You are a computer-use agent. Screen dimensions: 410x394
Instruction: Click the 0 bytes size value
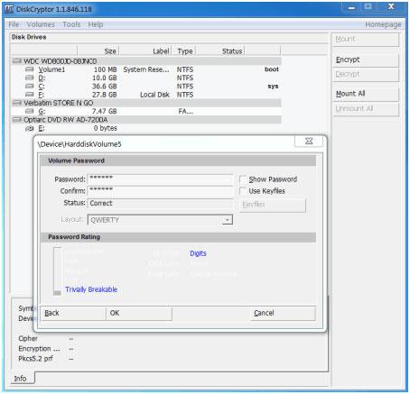106,128
